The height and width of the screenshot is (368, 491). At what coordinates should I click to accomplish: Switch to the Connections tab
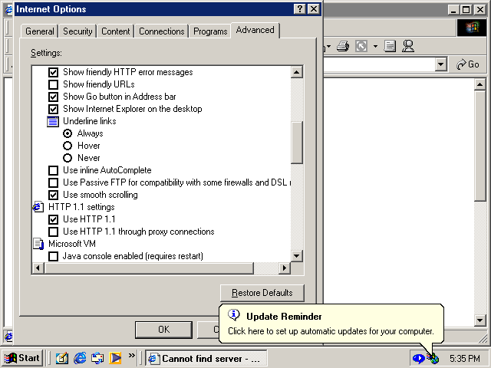[x=162, y=31]
